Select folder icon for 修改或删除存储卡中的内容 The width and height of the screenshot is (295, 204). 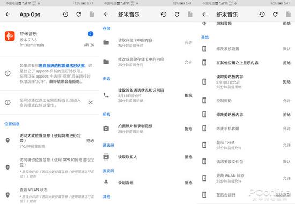[106, 62]
